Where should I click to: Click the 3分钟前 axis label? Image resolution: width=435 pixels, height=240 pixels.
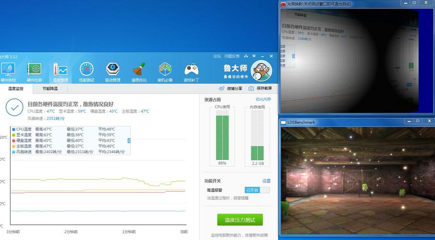(13, 232)
